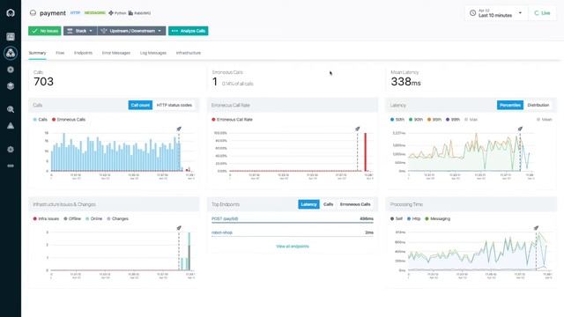564x317 pixels.
Task: Switch to the Endpoints tab
Action: click(83, 53)
